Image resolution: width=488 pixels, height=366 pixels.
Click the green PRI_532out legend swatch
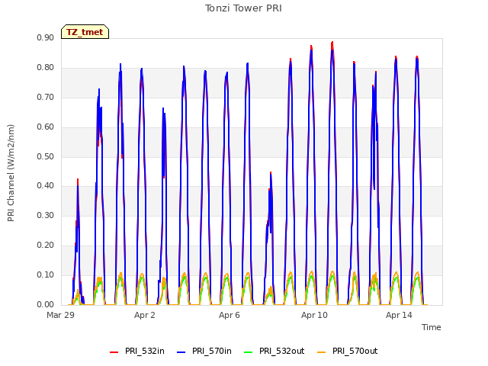pos(249,352)
